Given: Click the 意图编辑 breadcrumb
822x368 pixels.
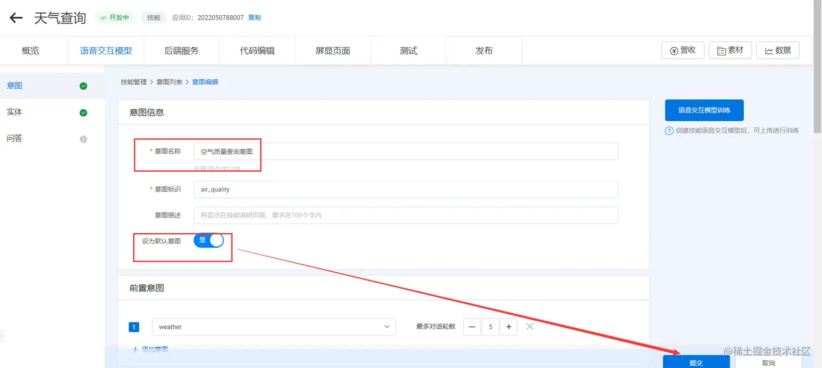Looking at the screenshot, I should point(205,82).
